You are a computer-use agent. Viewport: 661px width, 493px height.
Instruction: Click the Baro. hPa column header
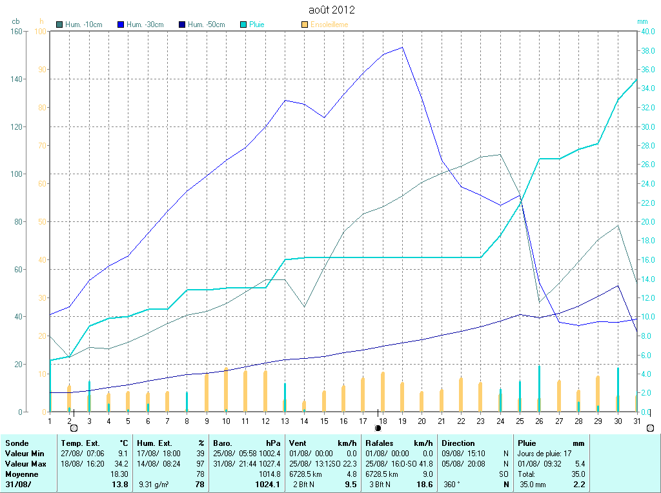pyautogui.click(x=247, y=443)
